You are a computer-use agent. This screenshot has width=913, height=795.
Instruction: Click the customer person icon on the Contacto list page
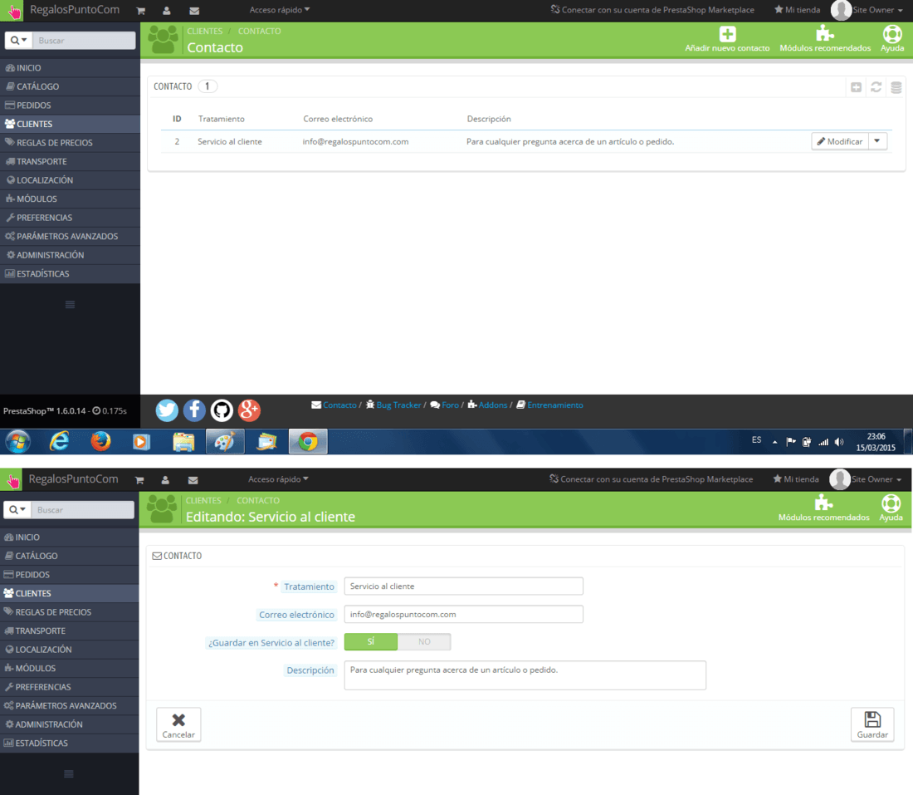(167, 11)
